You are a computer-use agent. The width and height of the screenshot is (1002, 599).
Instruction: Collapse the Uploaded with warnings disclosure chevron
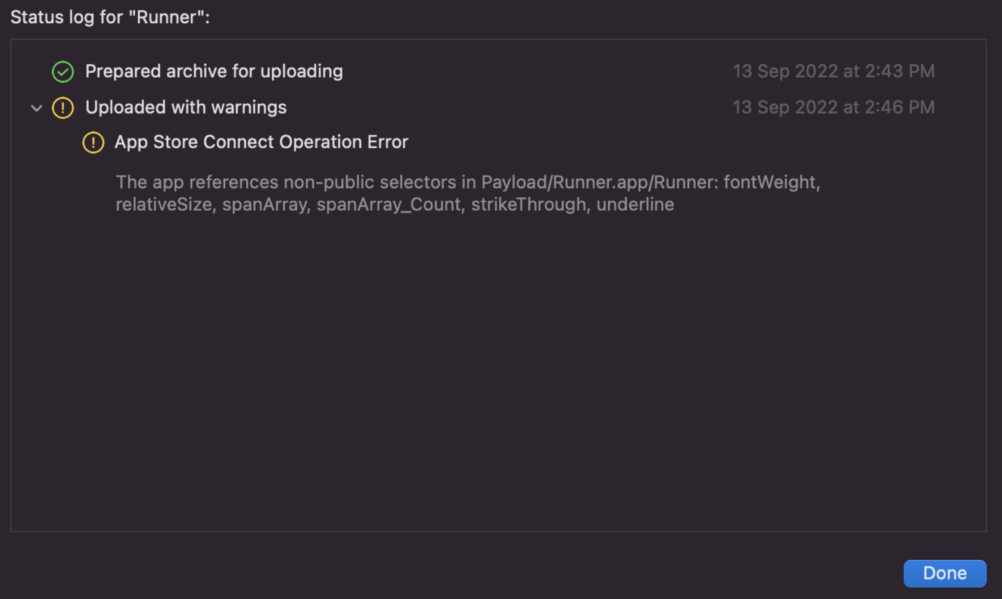point(36,108)
